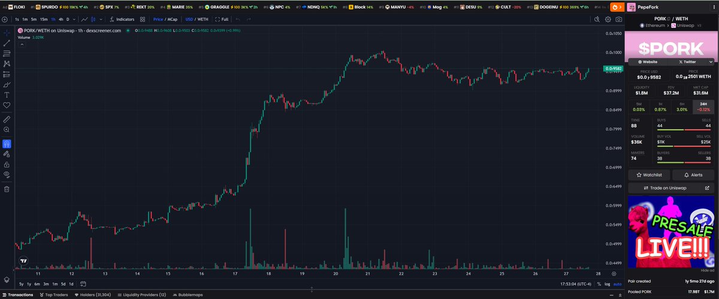Set the 4h timeframe
The image size is (719, 299).
61,19
